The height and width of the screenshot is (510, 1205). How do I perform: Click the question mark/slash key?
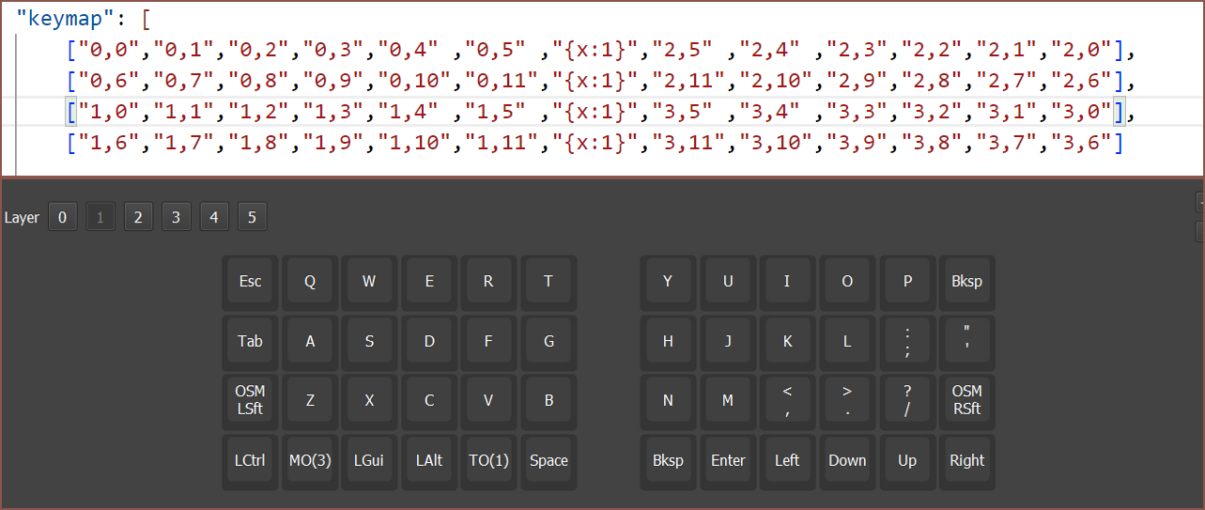tap(907, 400)
